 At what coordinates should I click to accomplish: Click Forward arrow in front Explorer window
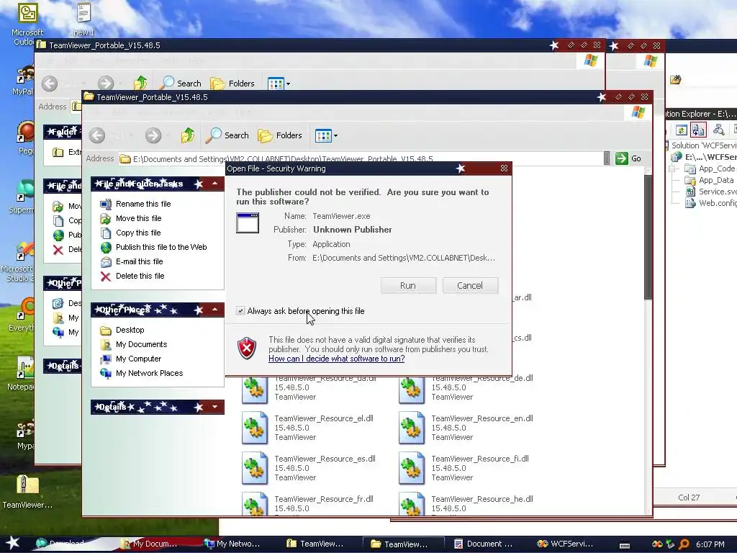[x=153, y=135]
